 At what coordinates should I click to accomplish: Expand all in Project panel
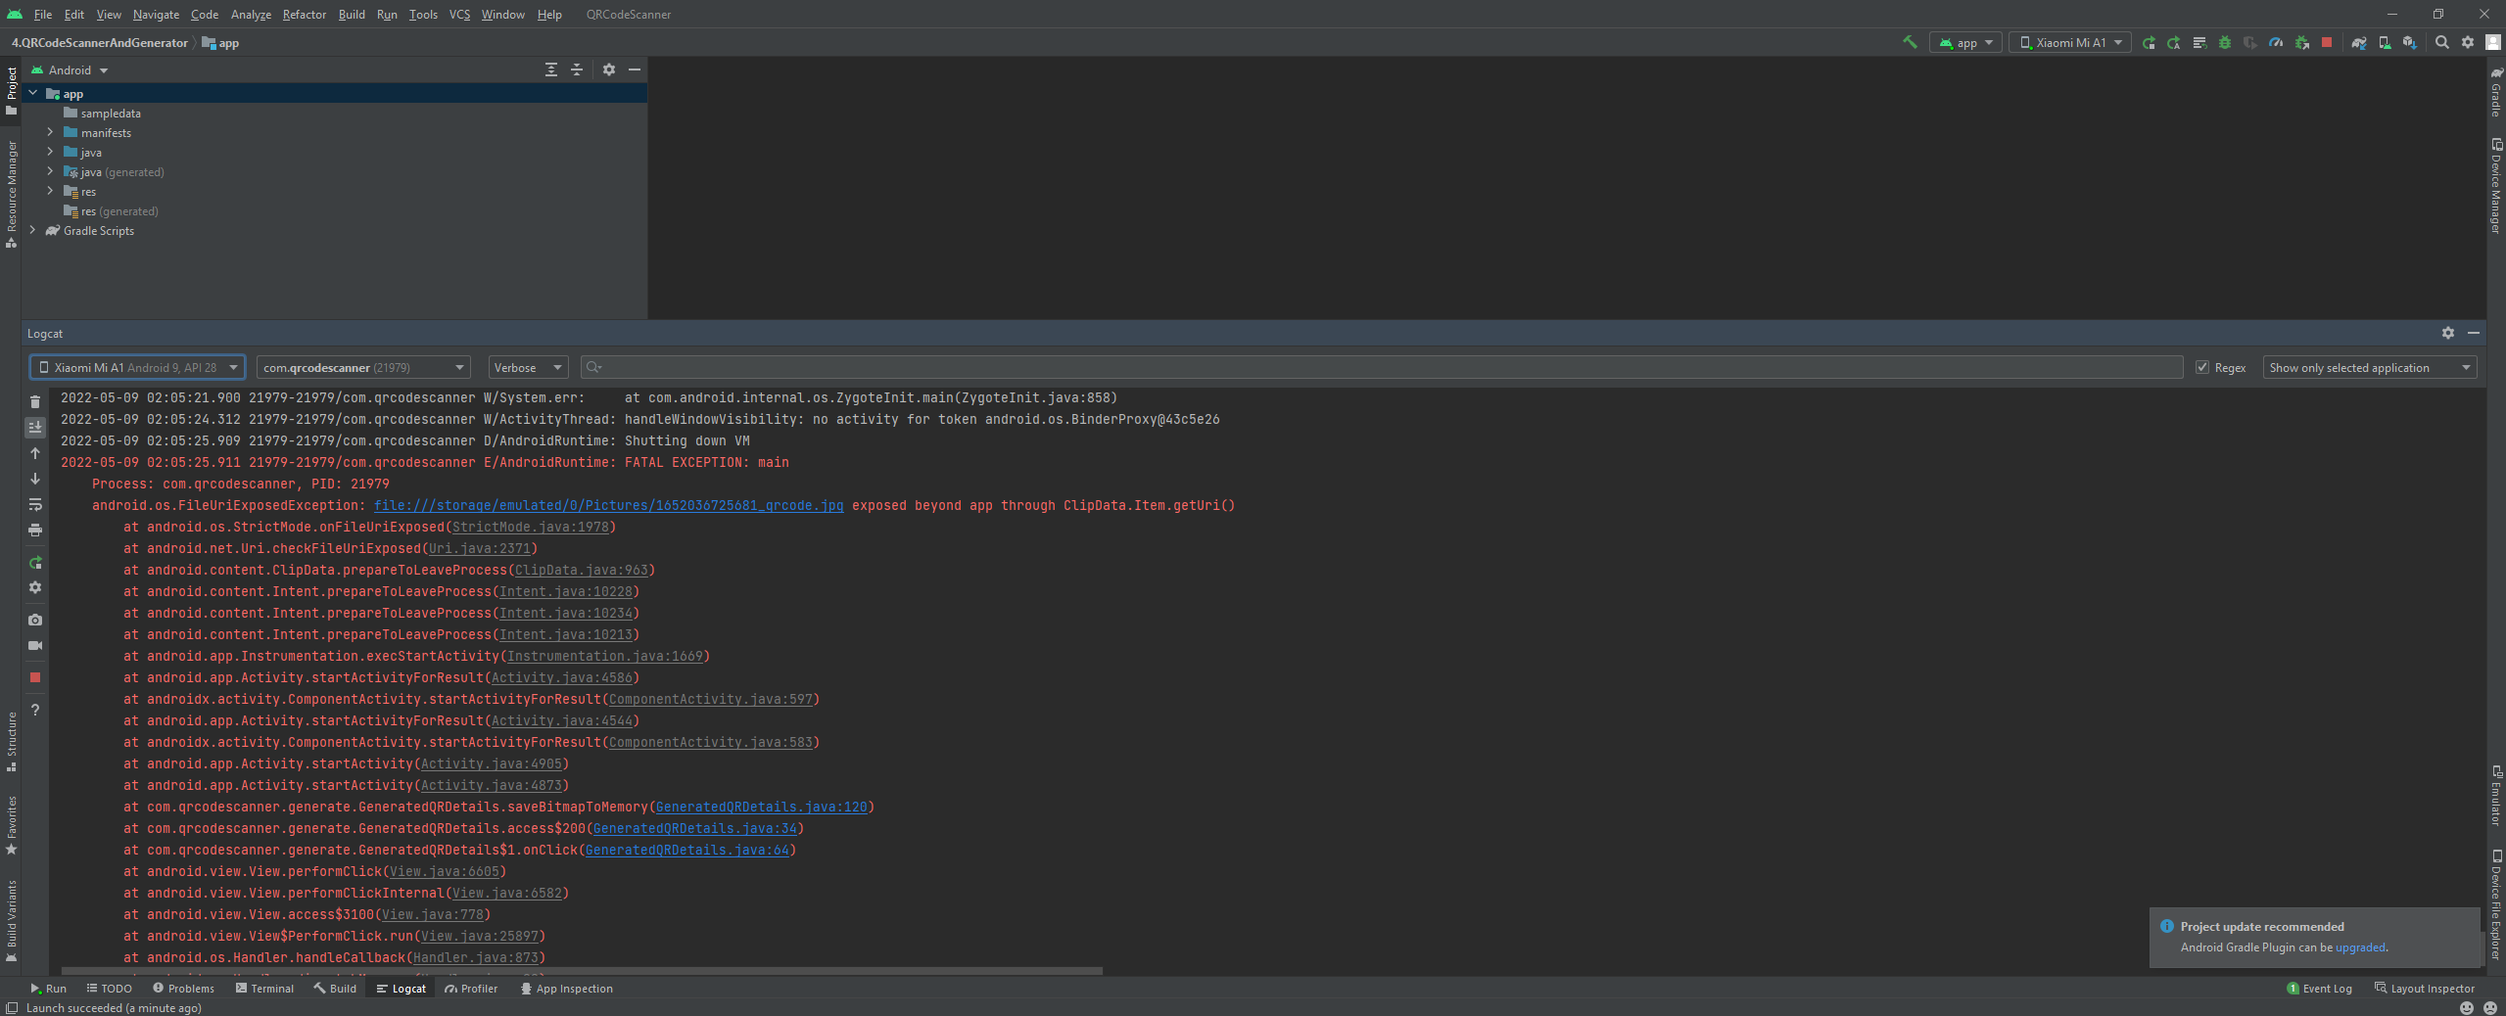click(551, 69)
